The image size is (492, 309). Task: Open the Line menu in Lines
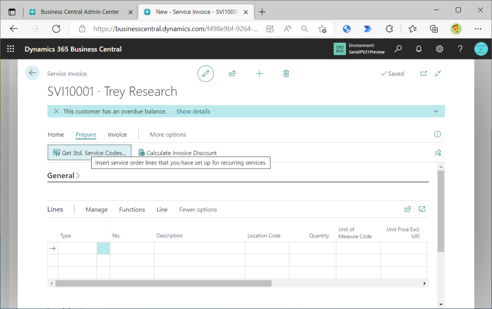click(162, 209)
